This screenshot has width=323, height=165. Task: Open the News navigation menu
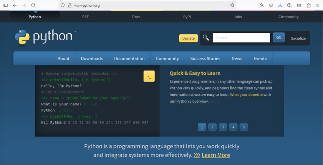click(237, 59)
